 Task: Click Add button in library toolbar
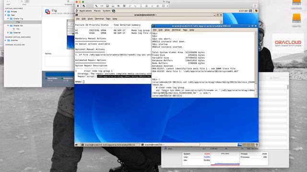click(x=8, y=2)
